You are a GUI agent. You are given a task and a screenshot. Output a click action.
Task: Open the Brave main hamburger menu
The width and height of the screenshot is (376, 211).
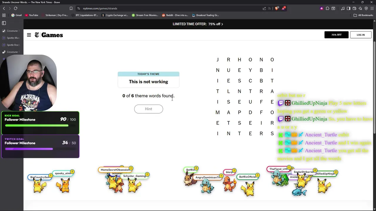(x=372, y=8)
